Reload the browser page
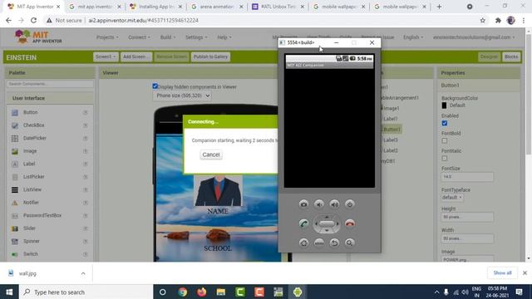This screenshot has width=532, height=299. coord(33,20)
